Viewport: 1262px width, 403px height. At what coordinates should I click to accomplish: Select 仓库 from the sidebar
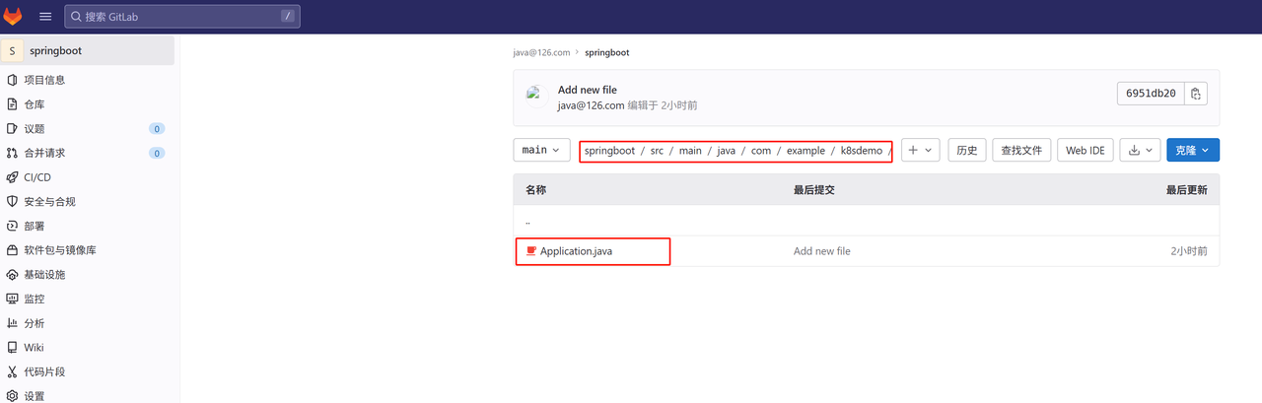(35, 104)
